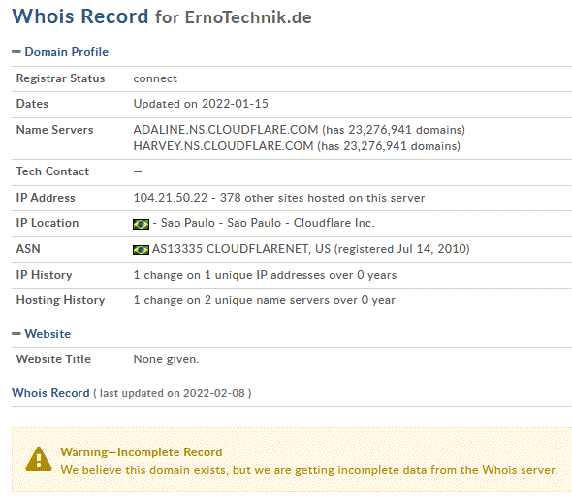Open the 378 other sites hosted link
The height and width of the screenshot is (496, 572).
click(322, 198)
